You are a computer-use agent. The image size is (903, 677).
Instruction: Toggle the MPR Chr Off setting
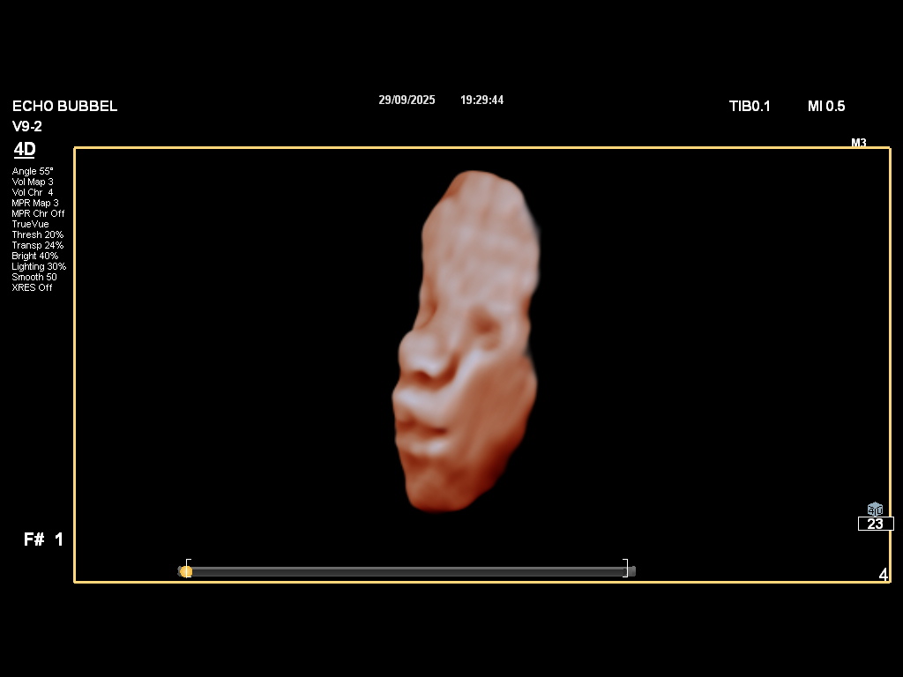38,213
